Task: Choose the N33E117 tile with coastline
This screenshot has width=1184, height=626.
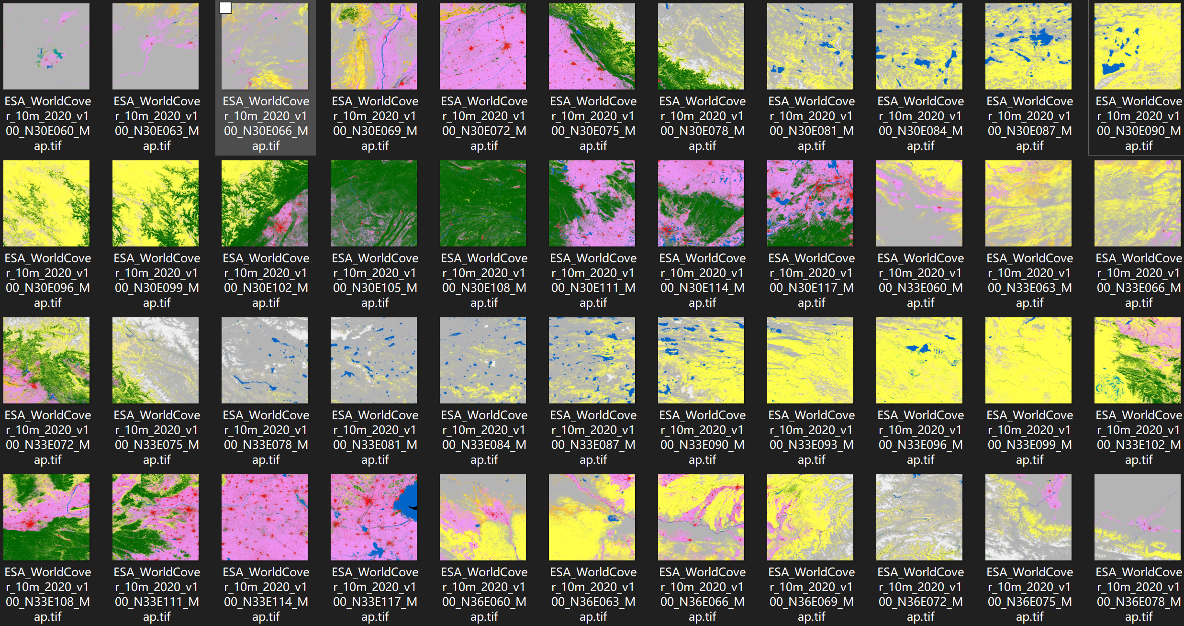Action: click(374, 517)
